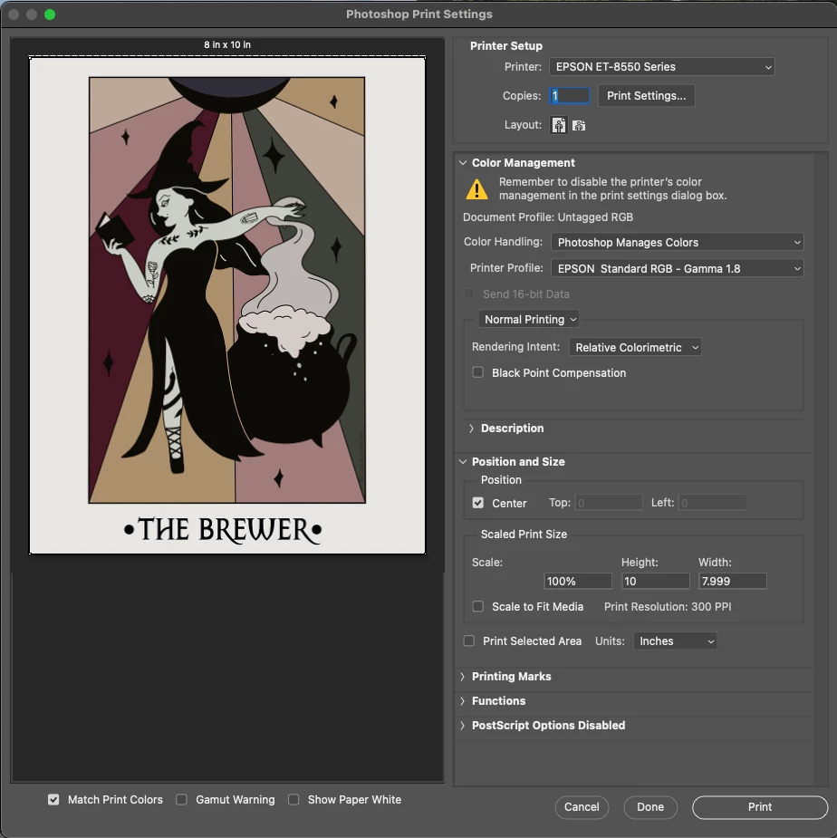Viewport: 837px width, 838px height.
Task: Expand the Functions section
Action: pos(462,700)
